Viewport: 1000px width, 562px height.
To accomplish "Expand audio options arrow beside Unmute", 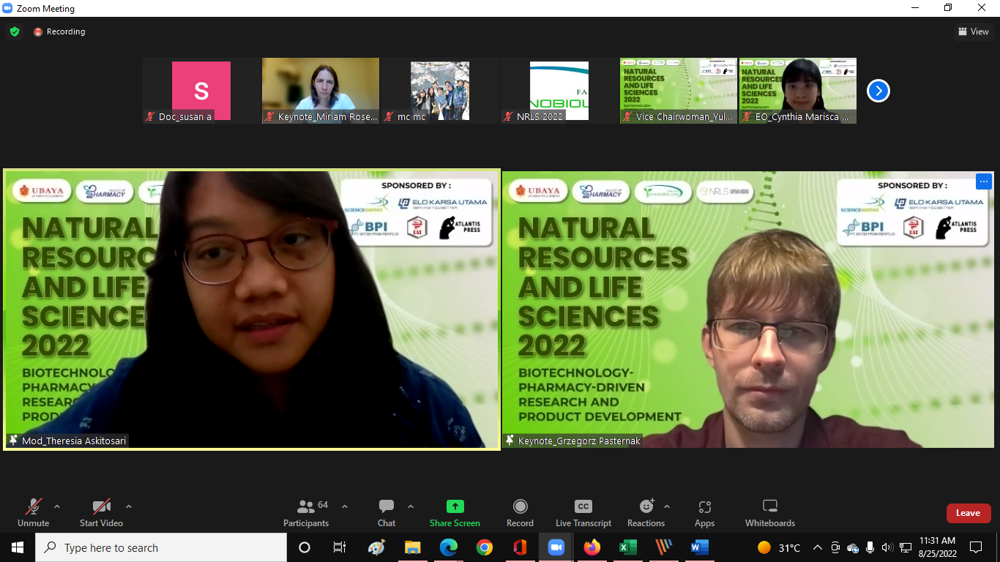I will coord(57,506).
